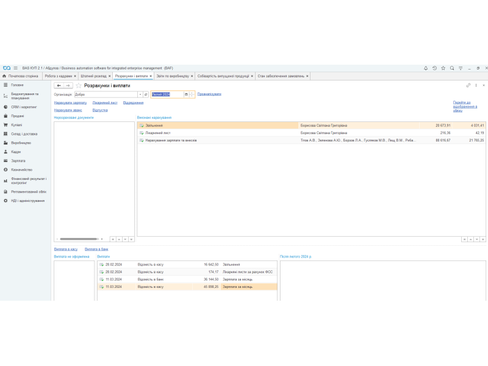Click the scrollbar under Нерозраховані документи list

tap(79, 239)
